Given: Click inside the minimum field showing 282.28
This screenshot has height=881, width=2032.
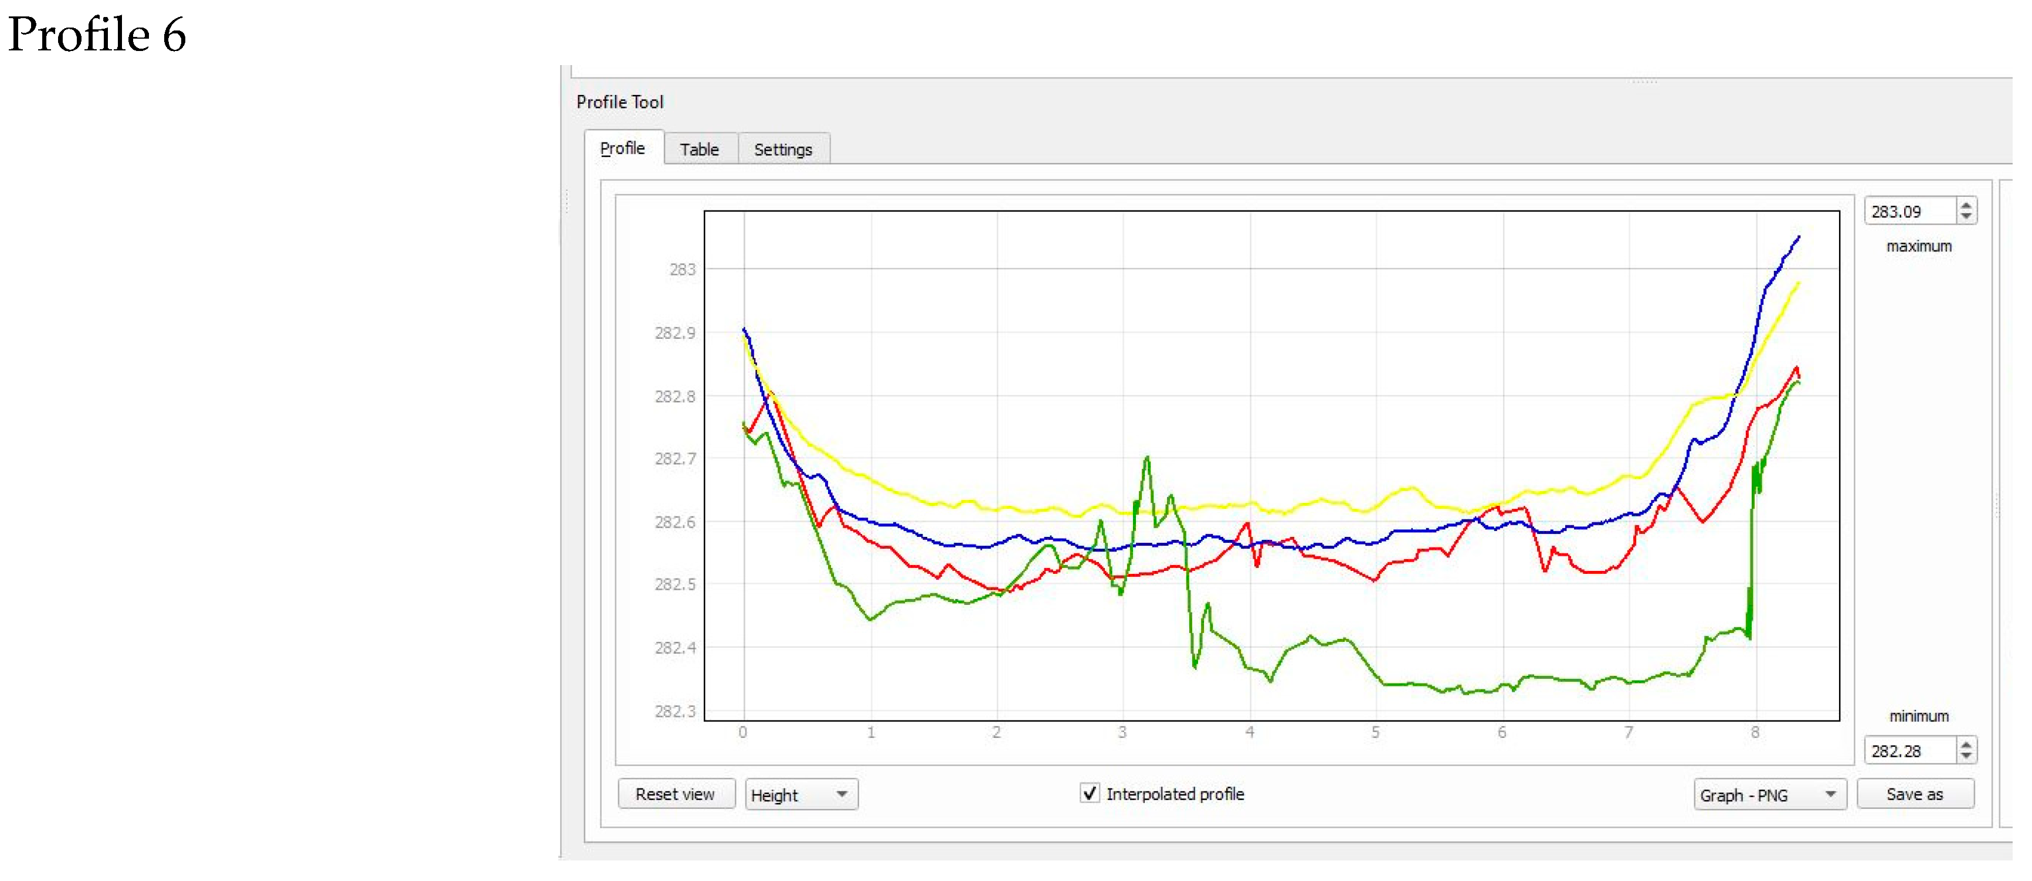Looking at the screenshot, I should 1909,751.
